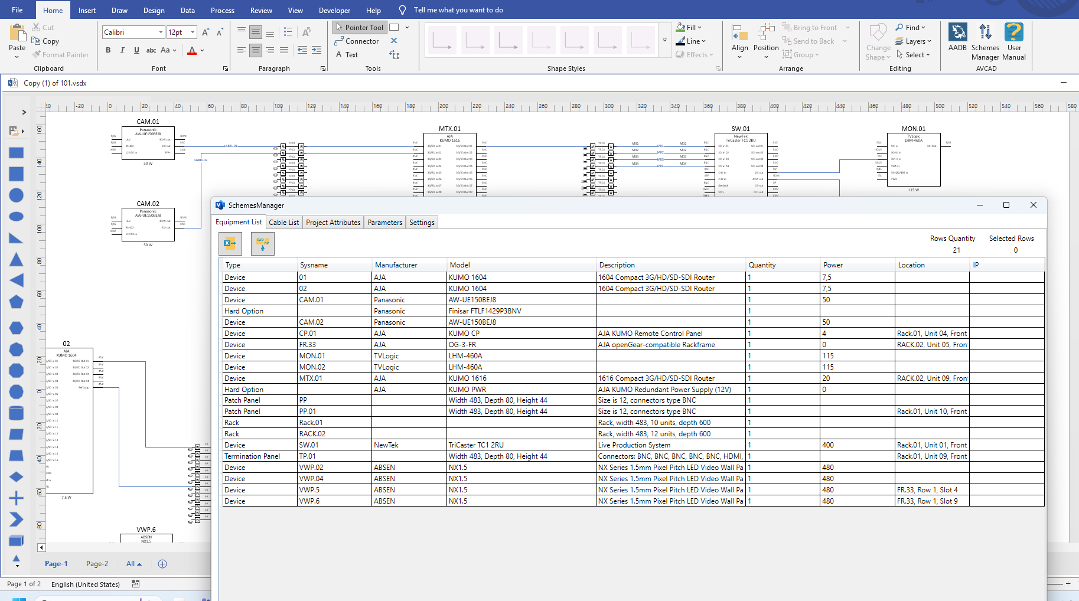
Task: Open the User Manual help icon
Action: [1014, 41]
